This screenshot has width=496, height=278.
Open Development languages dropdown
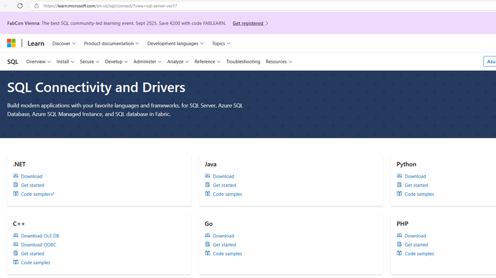tap(175, 44)
